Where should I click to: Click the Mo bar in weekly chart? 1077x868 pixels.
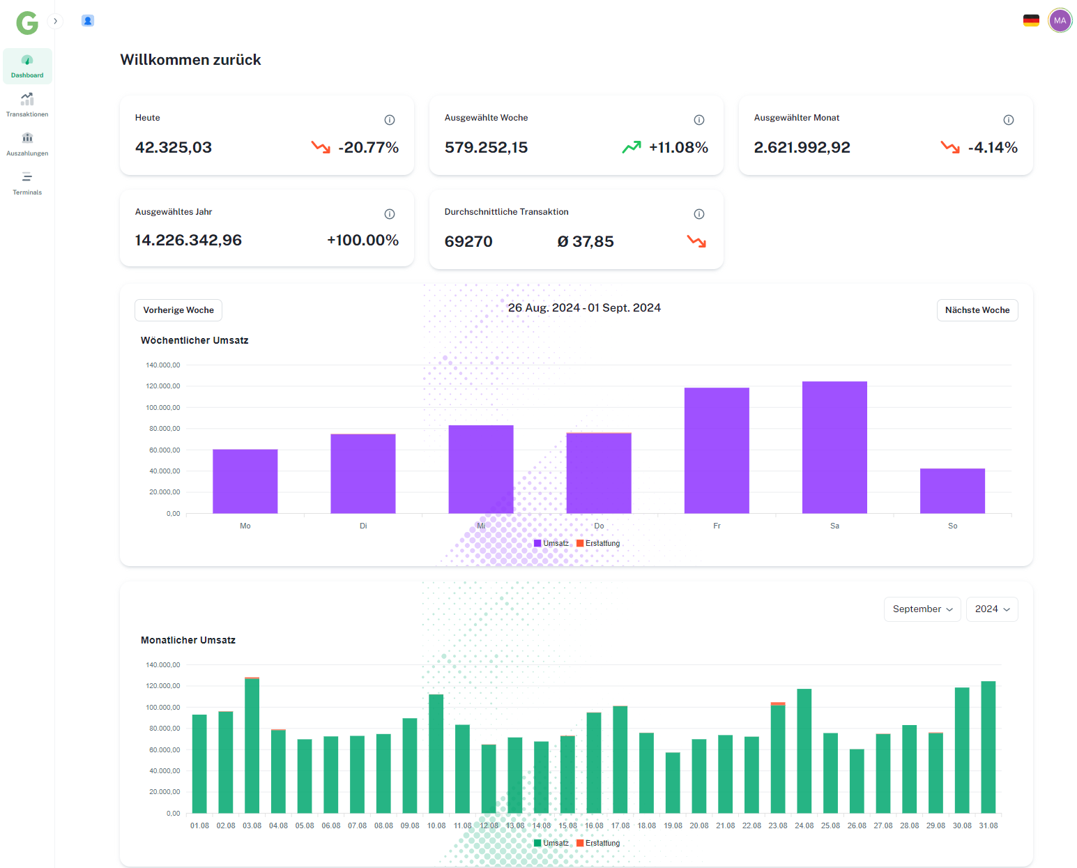245,482
